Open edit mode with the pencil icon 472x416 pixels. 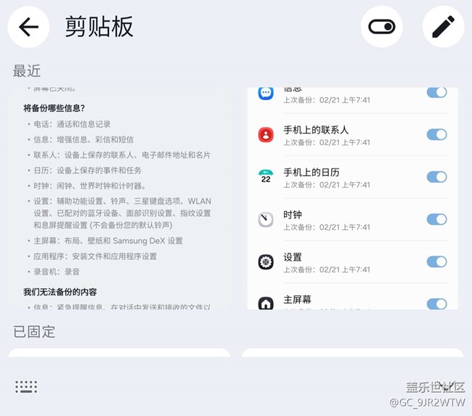(443, 28)
